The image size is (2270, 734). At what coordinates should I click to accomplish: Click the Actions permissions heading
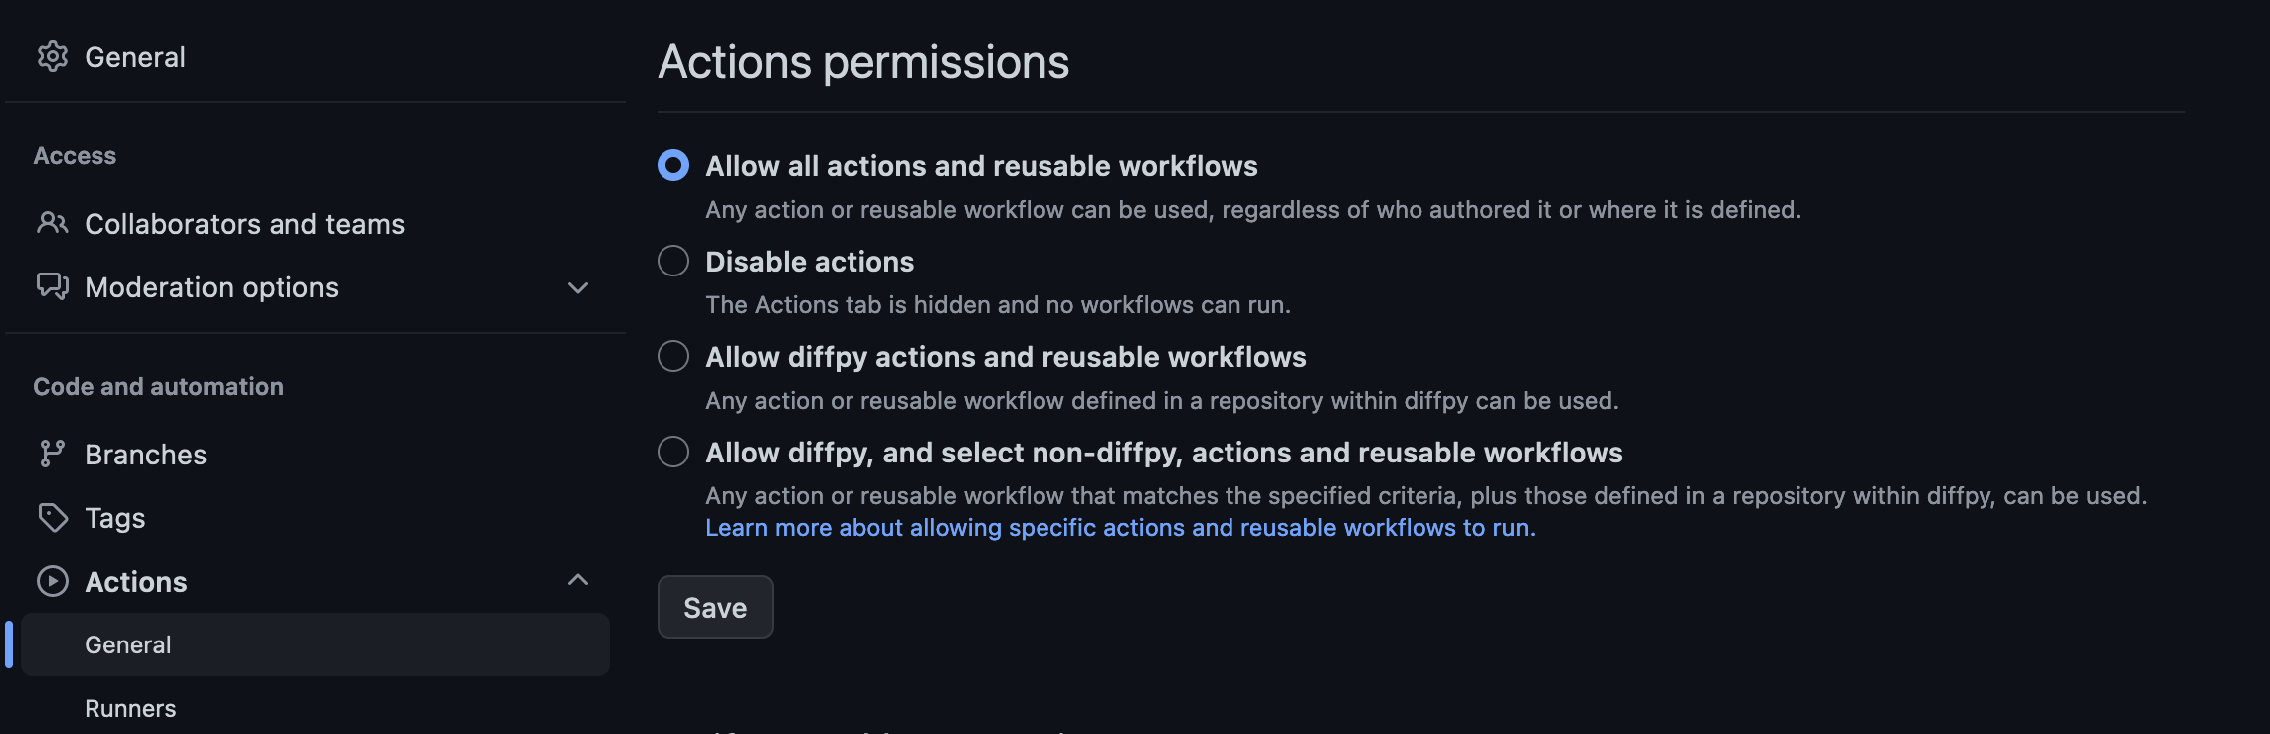(863, 61)
